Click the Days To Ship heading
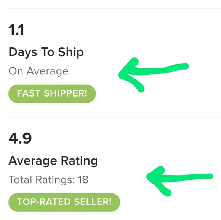This screenshot has height=220, width=221. click(x=46, y=52)
